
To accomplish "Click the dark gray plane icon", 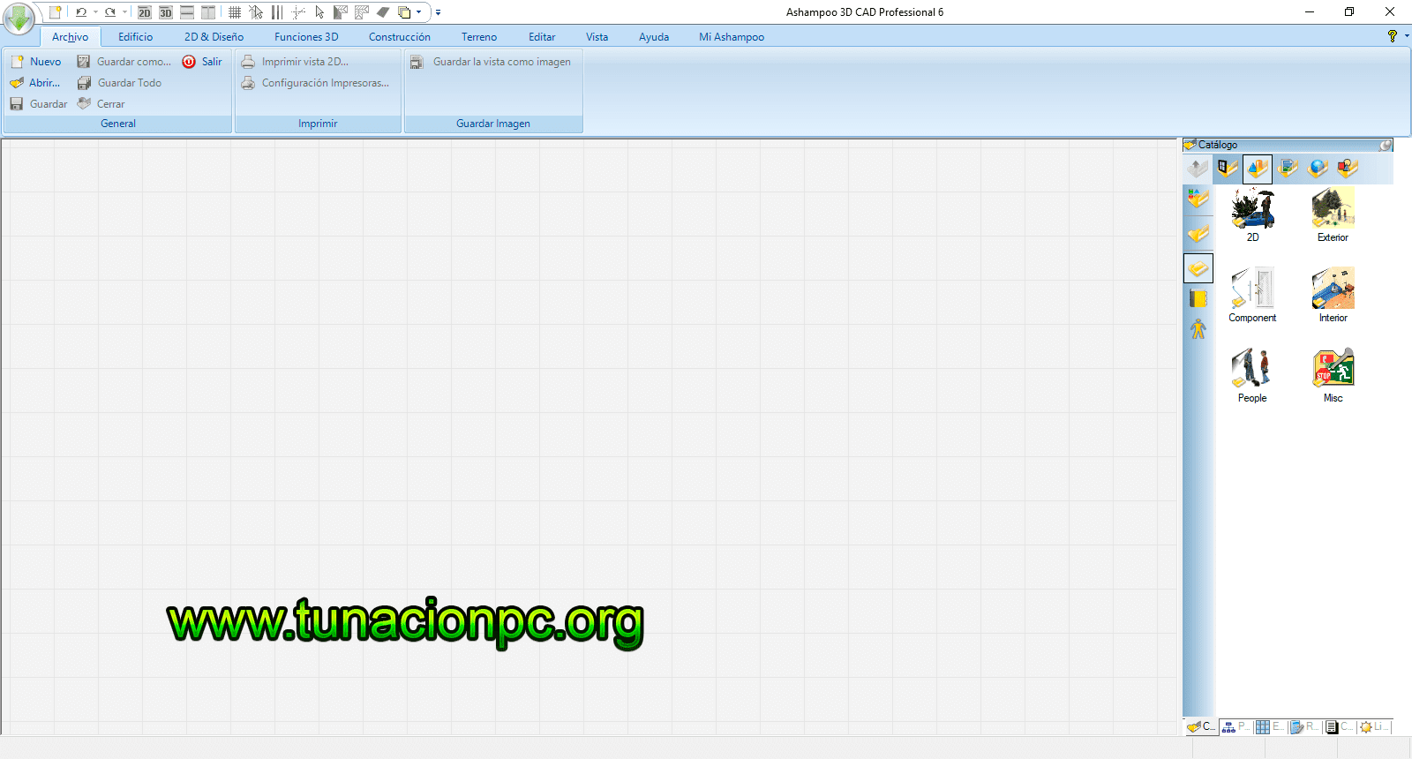I will coord(383,12).
